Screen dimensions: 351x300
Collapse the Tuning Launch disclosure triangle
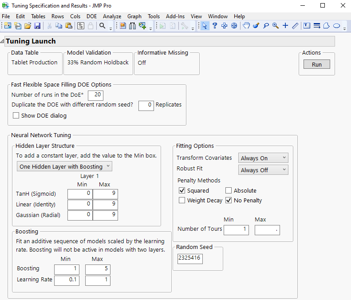3,41
